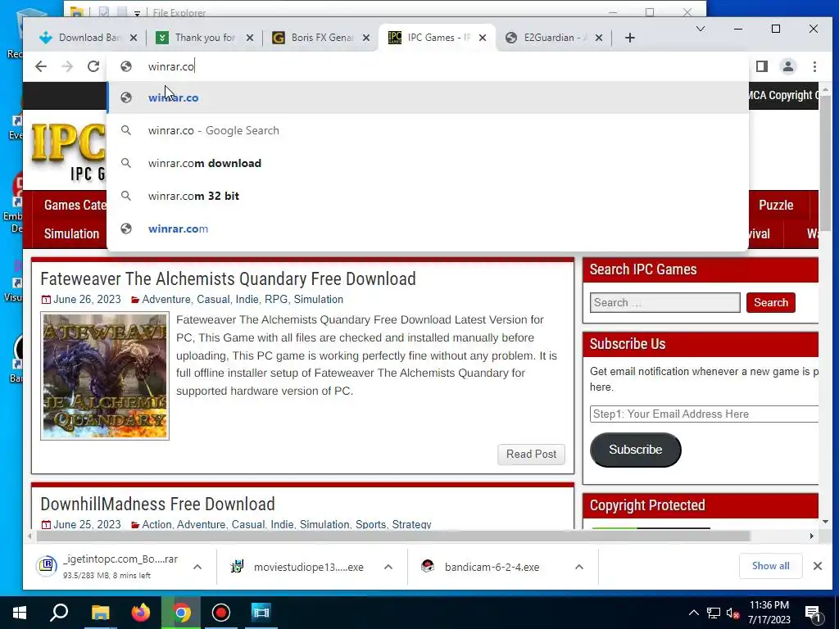Launch Firefox from the taskbar
This screenshot has width=839, height=629.
point(141,613)
